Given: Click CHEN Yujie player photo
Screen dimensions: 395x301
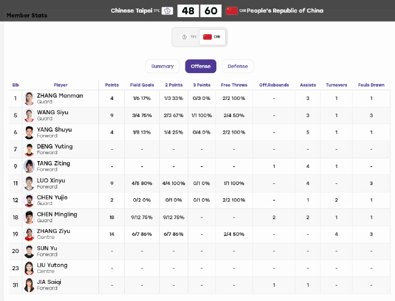Looking at the screenshot, I should pyautogui.click(x=29, y=200).
